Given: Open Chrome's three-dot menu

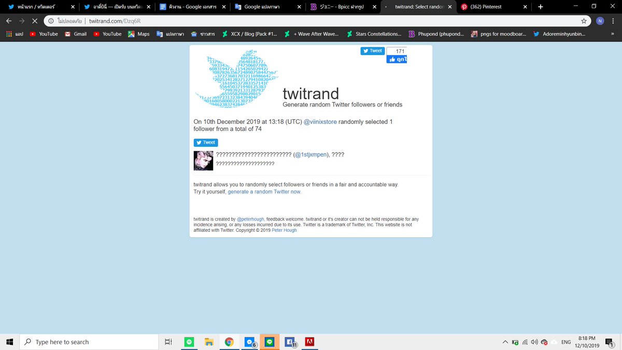Looking at the screenshot, I should [x=614, y=21].
